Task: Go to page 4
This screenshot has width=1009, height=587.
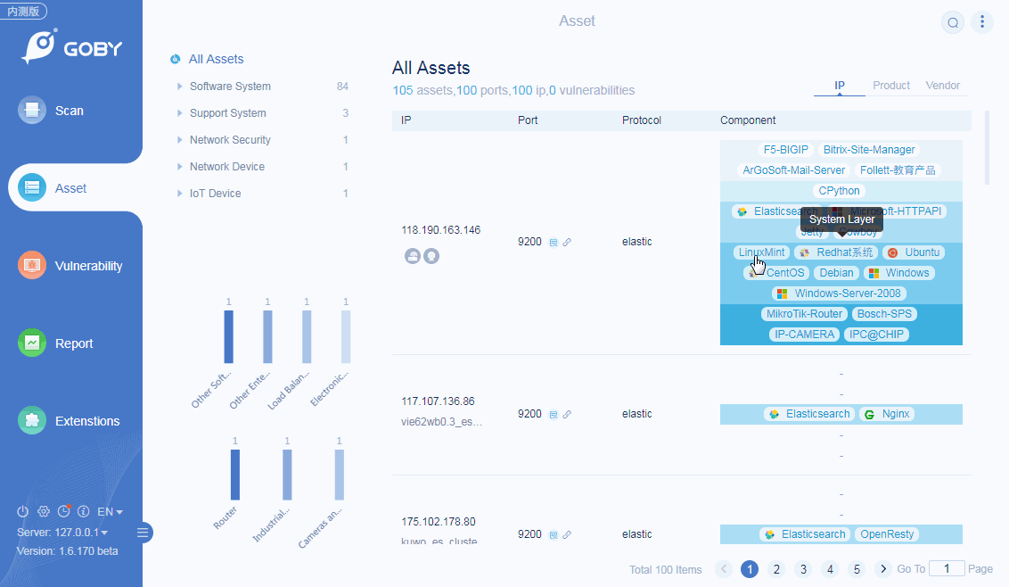Action: click(x=830, y=569)
